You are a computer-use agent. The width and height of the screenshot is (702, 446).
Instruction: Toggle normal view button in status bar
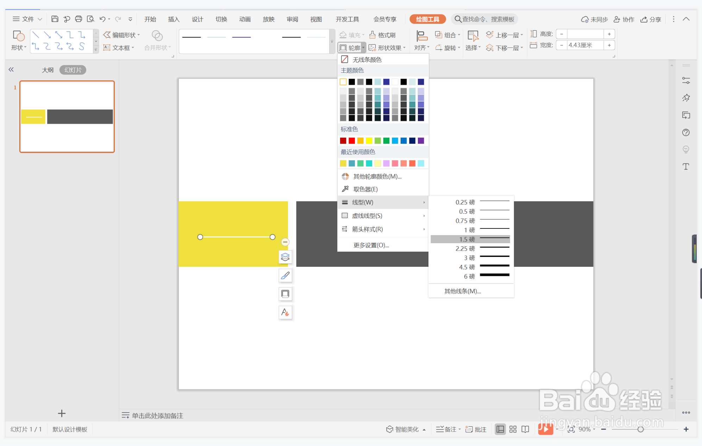(x=500, y=429)
